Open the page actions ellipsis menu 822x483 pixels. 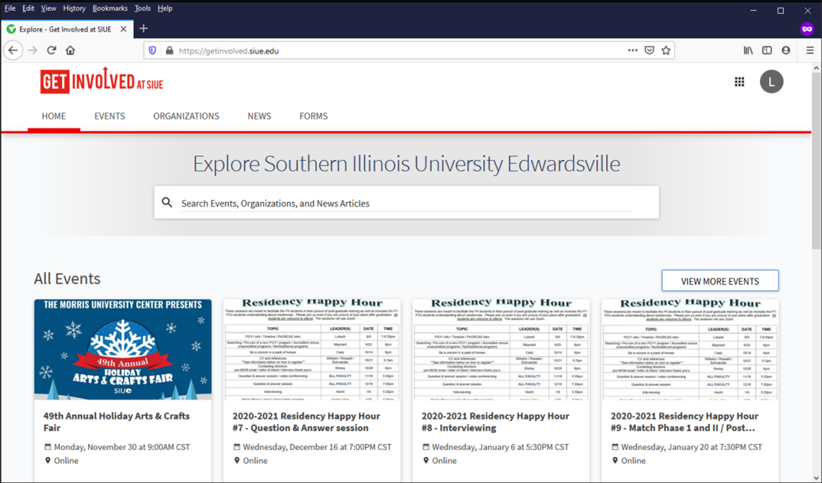point(633,50)
